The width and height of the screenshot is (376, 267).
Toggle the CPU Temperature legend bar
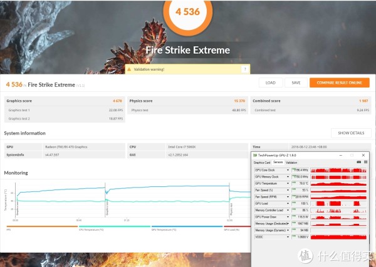[x=115, y=226]
